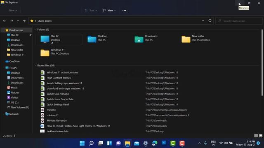
Task: Collapse the Folders (5) group
Action: 35,30
